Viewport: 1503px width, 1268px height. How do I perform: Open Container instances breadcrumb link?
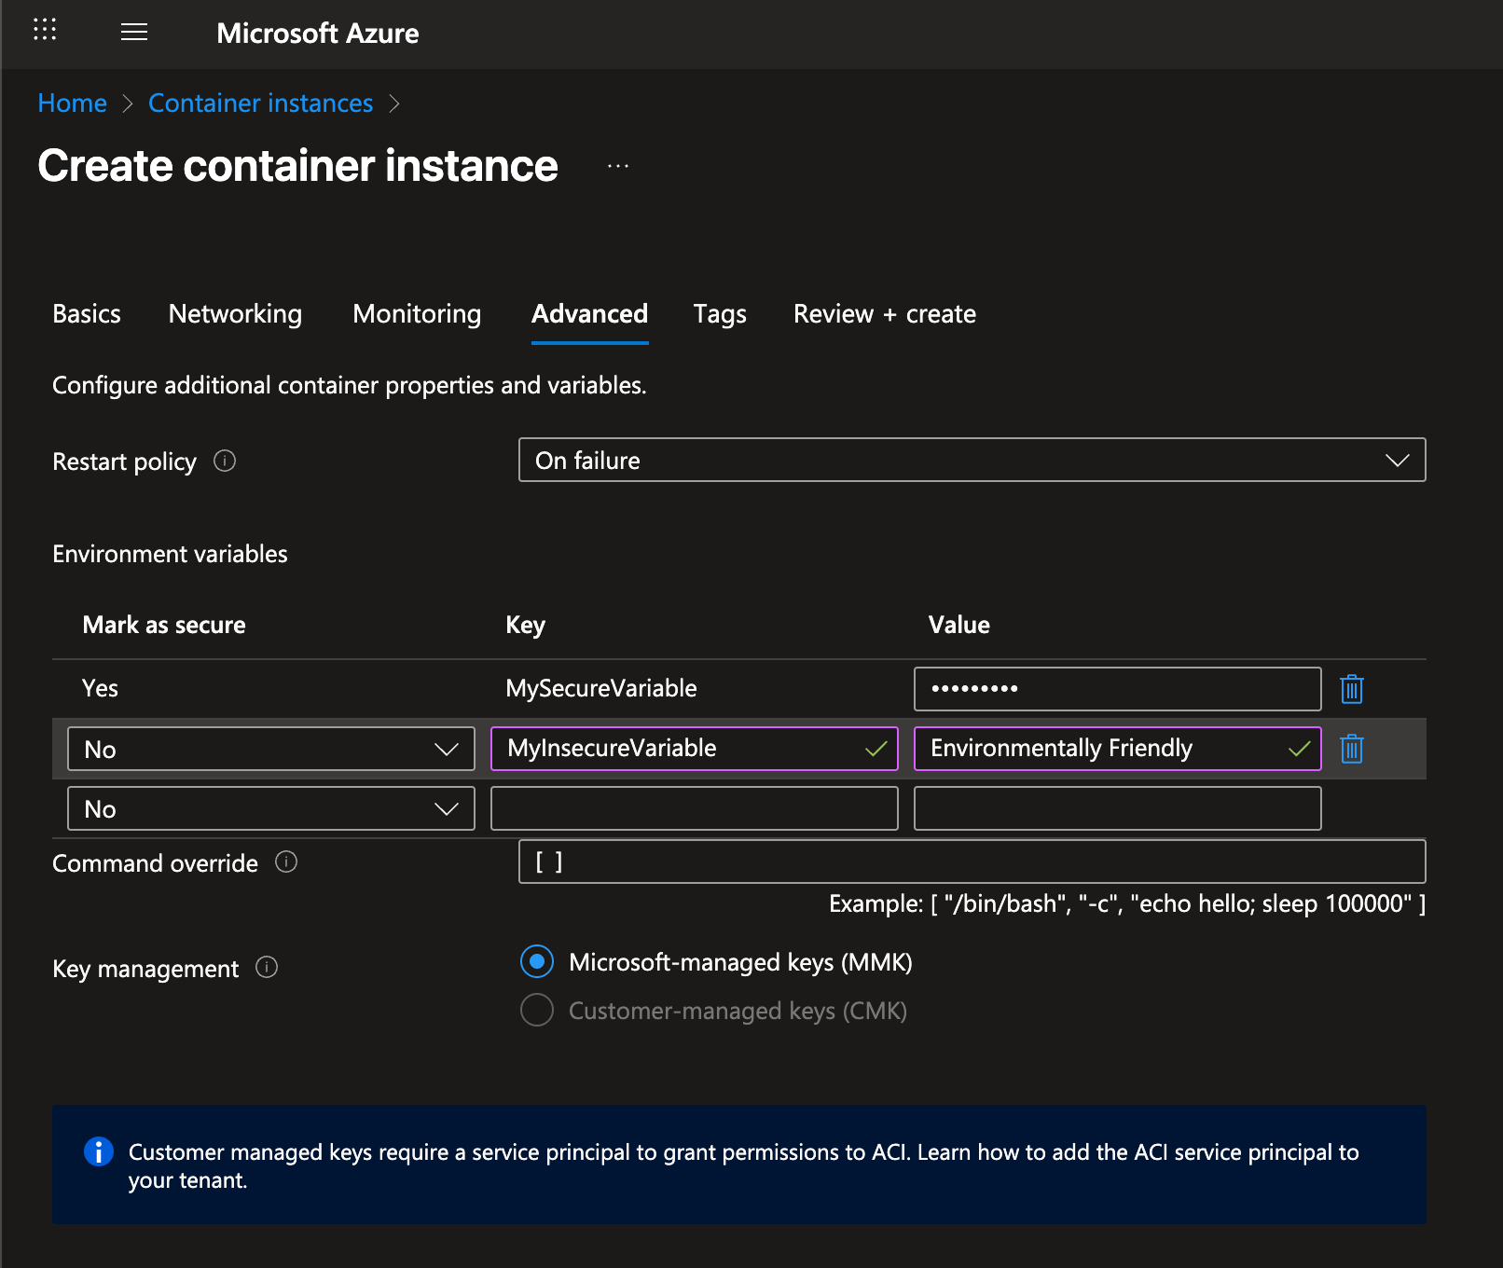click(260, 103)
